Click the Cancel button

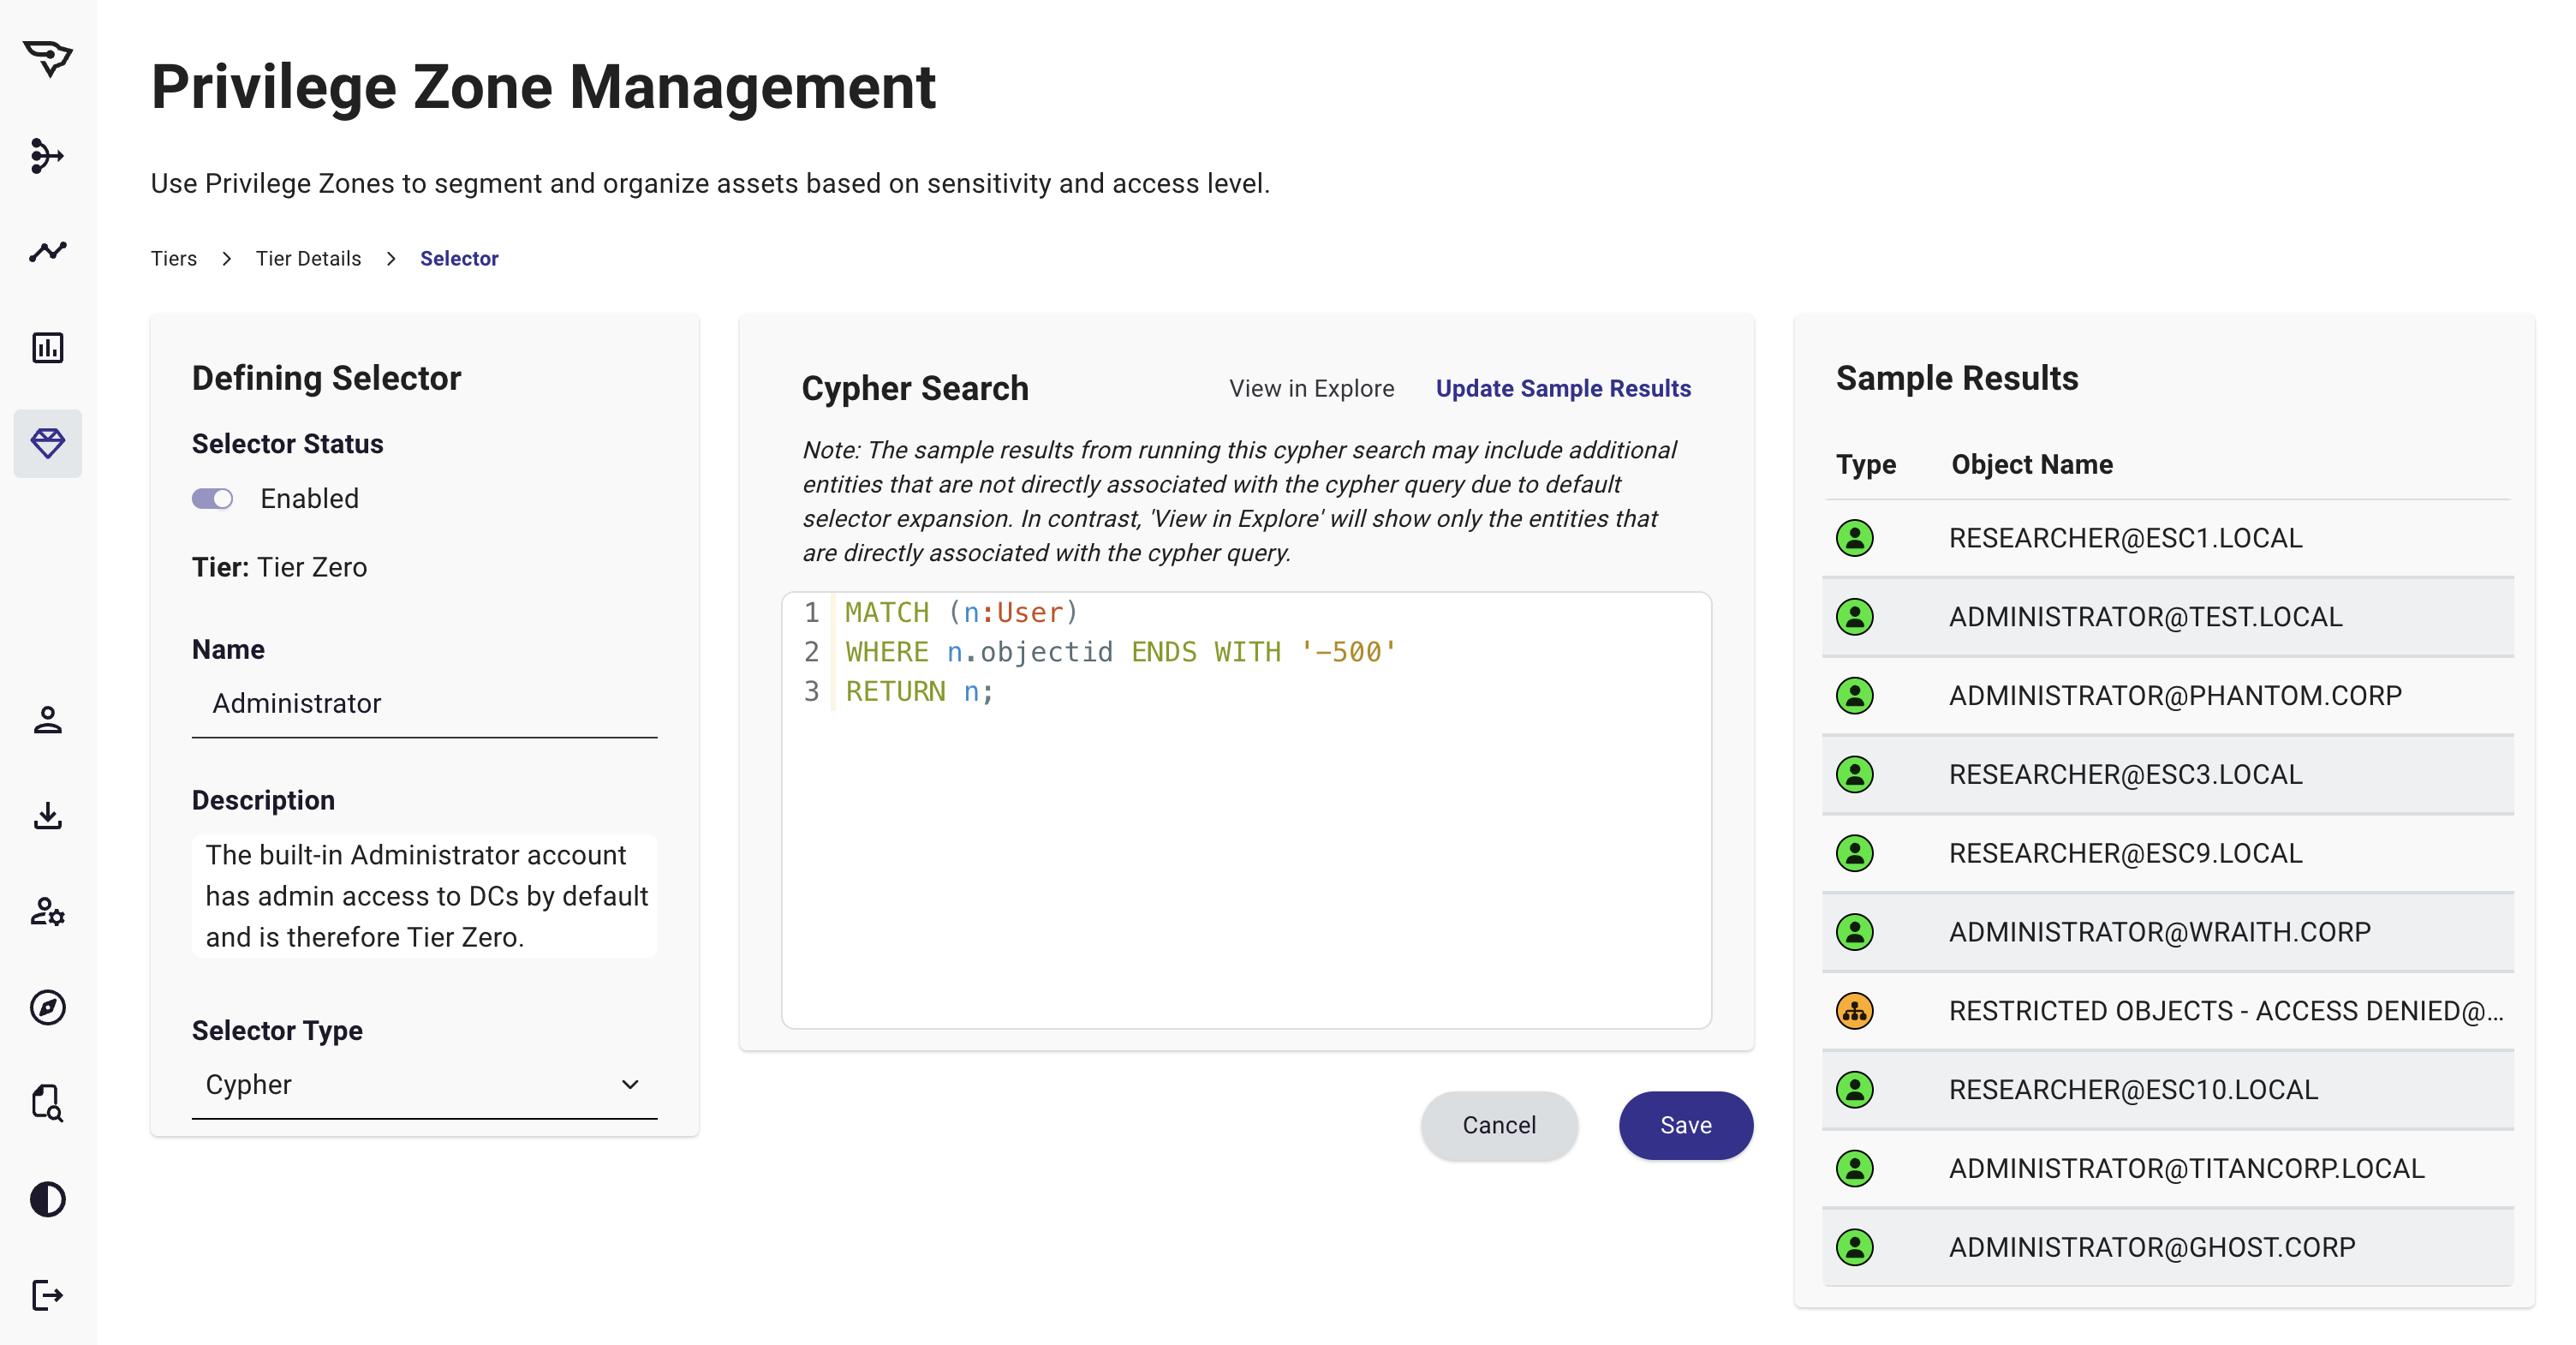[x=1499, y=1125]
